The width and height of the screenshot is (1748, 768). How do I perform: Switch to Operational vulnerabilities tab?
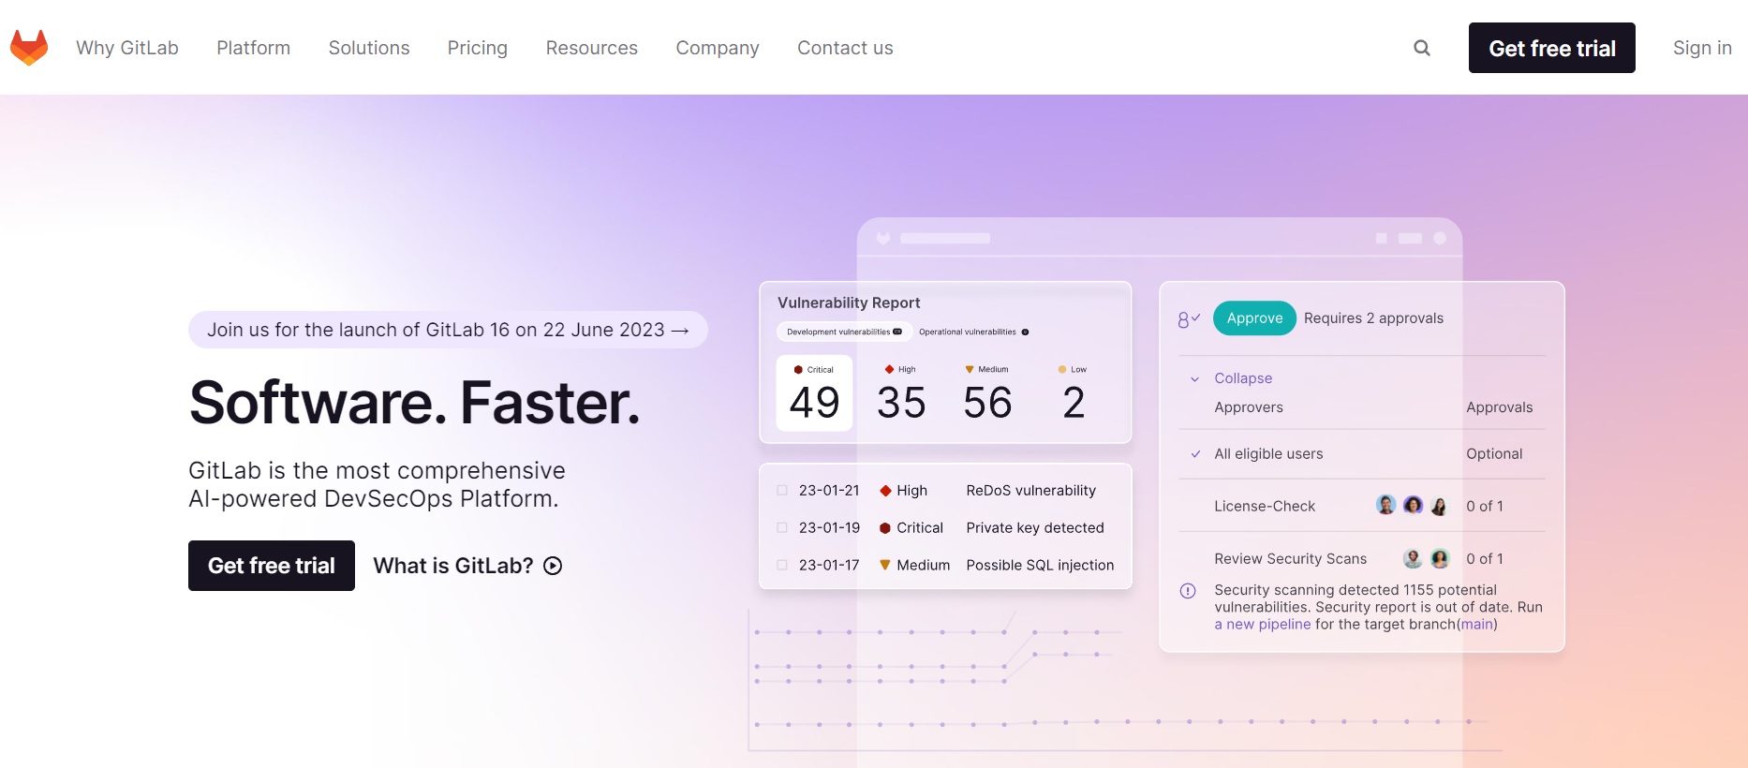pos(972,332)
